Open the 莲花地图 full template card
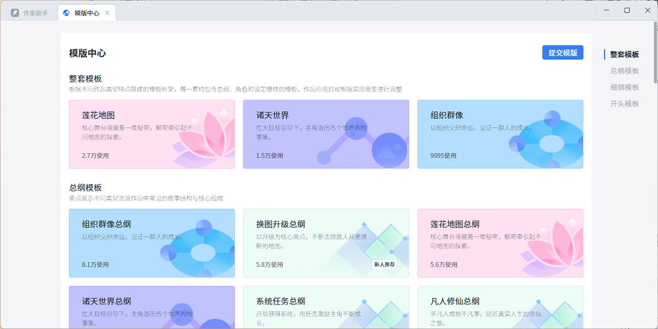Viewport: 658px width, 329px height. point(151,134)
